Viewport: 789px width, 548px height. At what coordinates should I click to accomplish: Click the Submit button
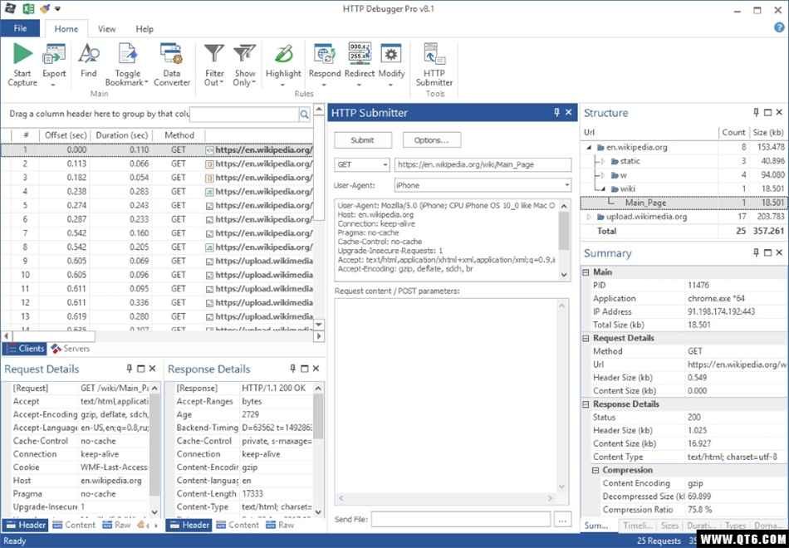(363, 140)
